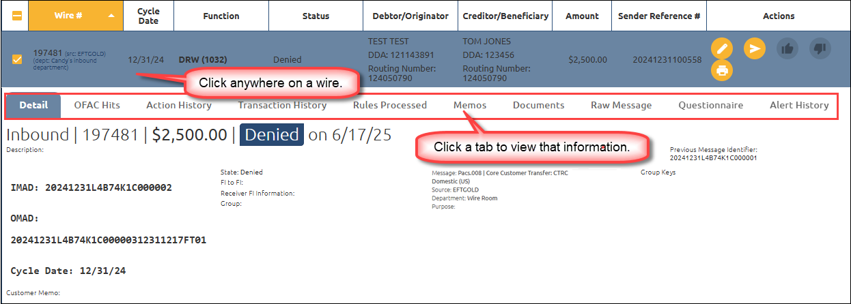
Task: Open the Action History tab
Action: pos(179,106)
